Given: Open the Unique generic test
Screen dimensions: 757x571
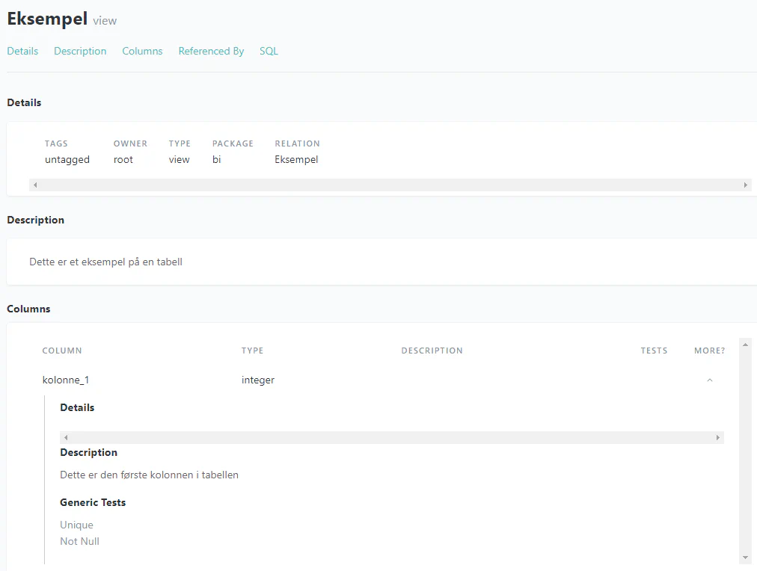Looking at the screenshot, I should (x=76, y=525).
